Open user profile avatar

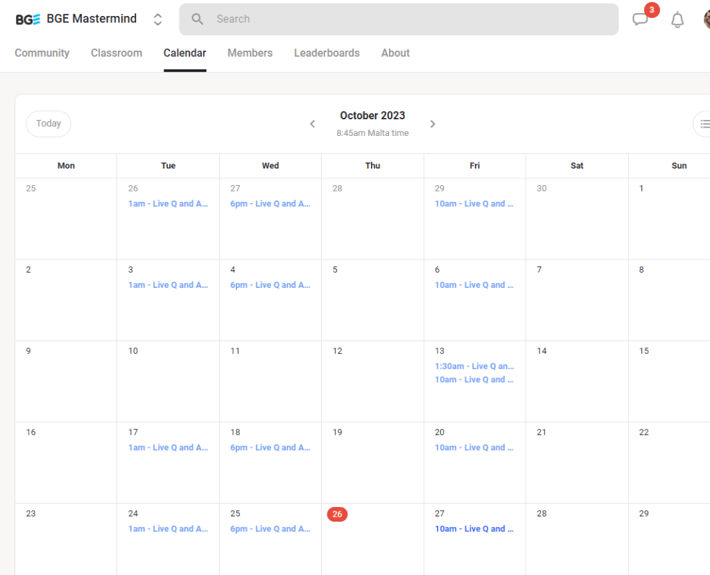(707, 19)
